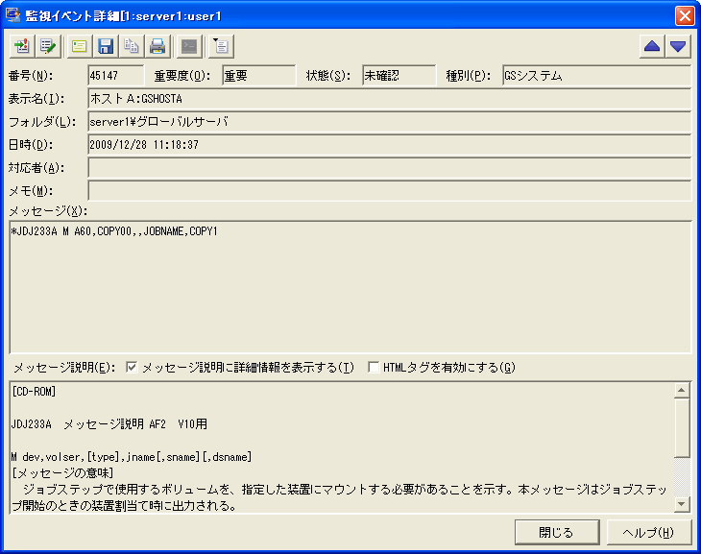Click the message description scrollbar thumb
The image size is (701, 554).
pos(682,428)
